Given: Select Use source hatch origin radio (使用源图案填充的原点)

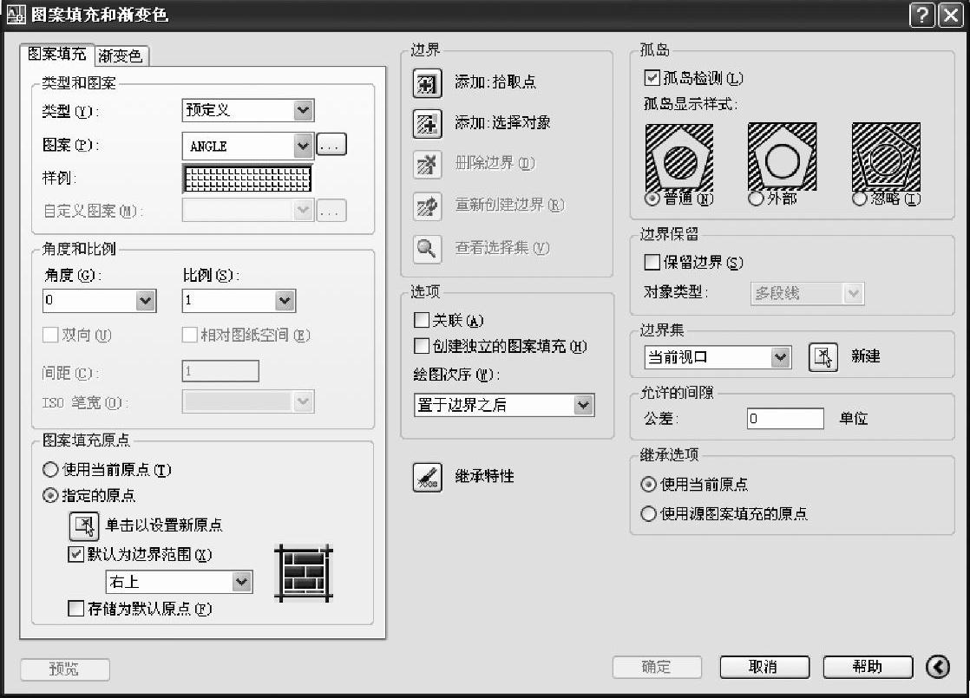Looking at the screenshot, I should tap(648, 514).
